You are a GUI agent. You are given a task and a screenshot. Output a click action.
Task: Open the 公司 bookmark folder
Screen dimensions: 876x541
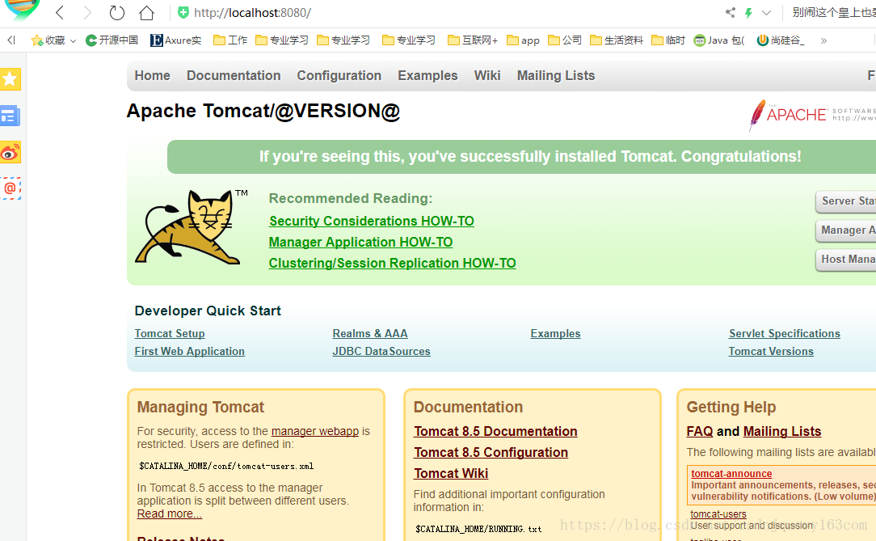(565, 40)
